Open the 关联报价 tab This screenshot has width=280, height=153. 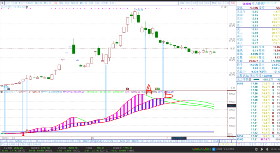pyautogui.click(x=13, y=144)
